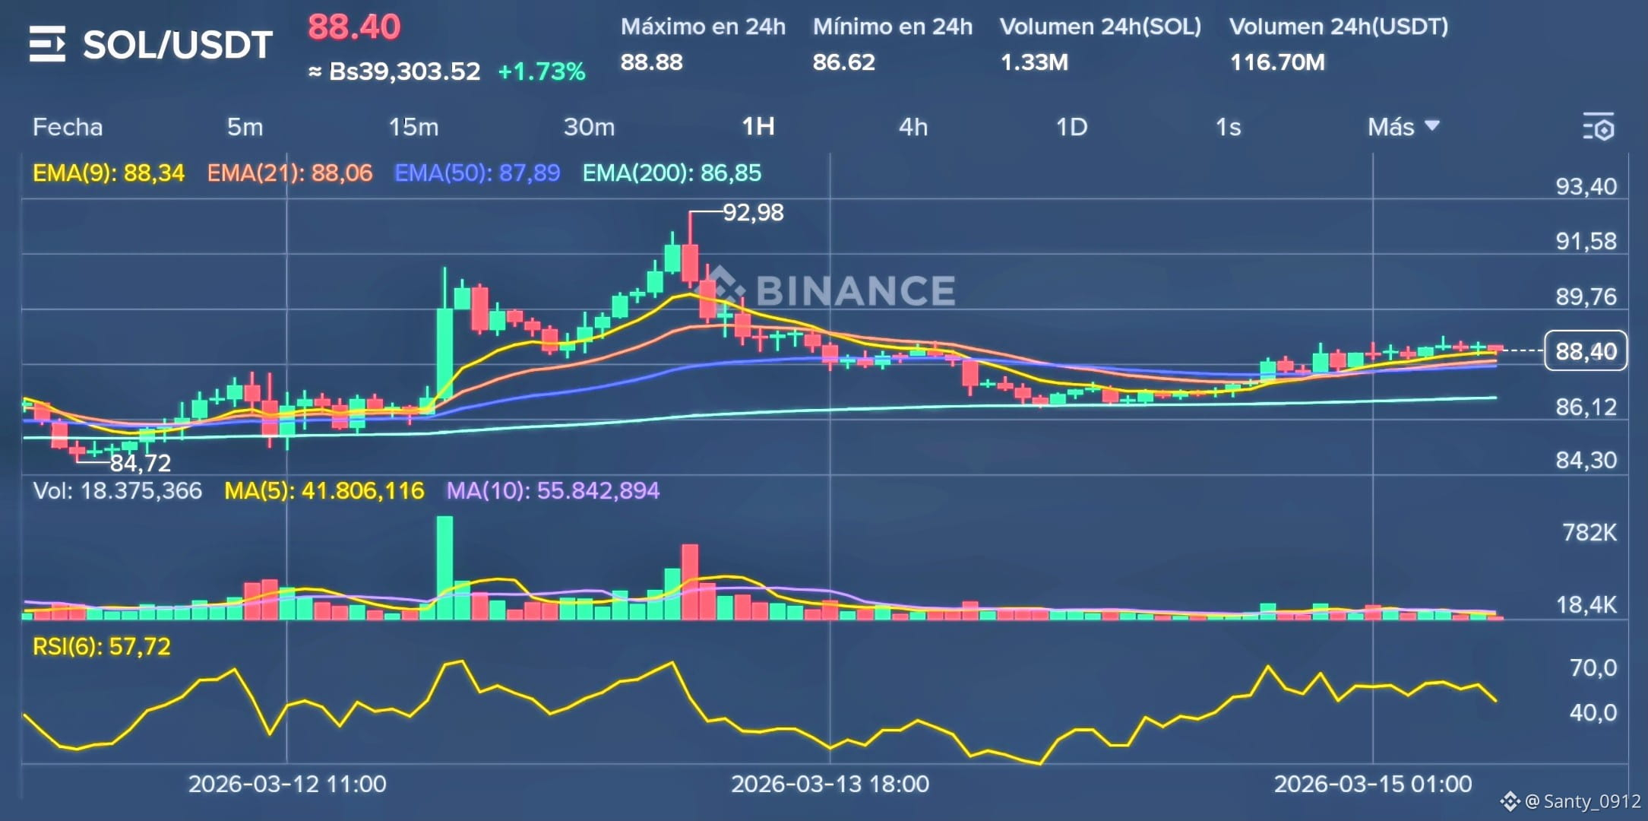Viewport: 1648px width, 821px height.
Task: Click the Bs39,303.52 converted price
Action: click(x=394, y=71)
